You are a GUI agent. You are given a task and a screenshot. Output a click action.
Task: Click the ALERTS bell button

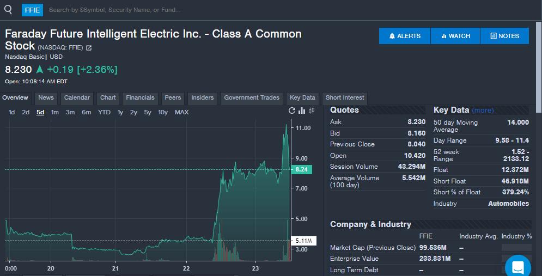[x=405, y=36]
